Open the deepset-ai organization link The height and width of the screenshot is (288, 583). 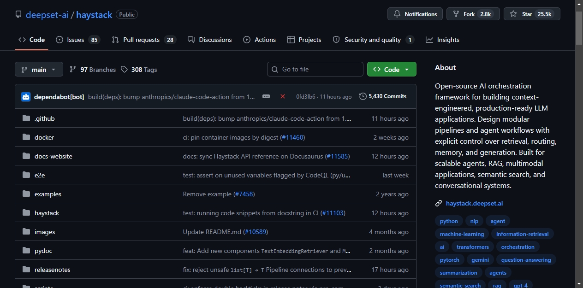tap(47, 15)
